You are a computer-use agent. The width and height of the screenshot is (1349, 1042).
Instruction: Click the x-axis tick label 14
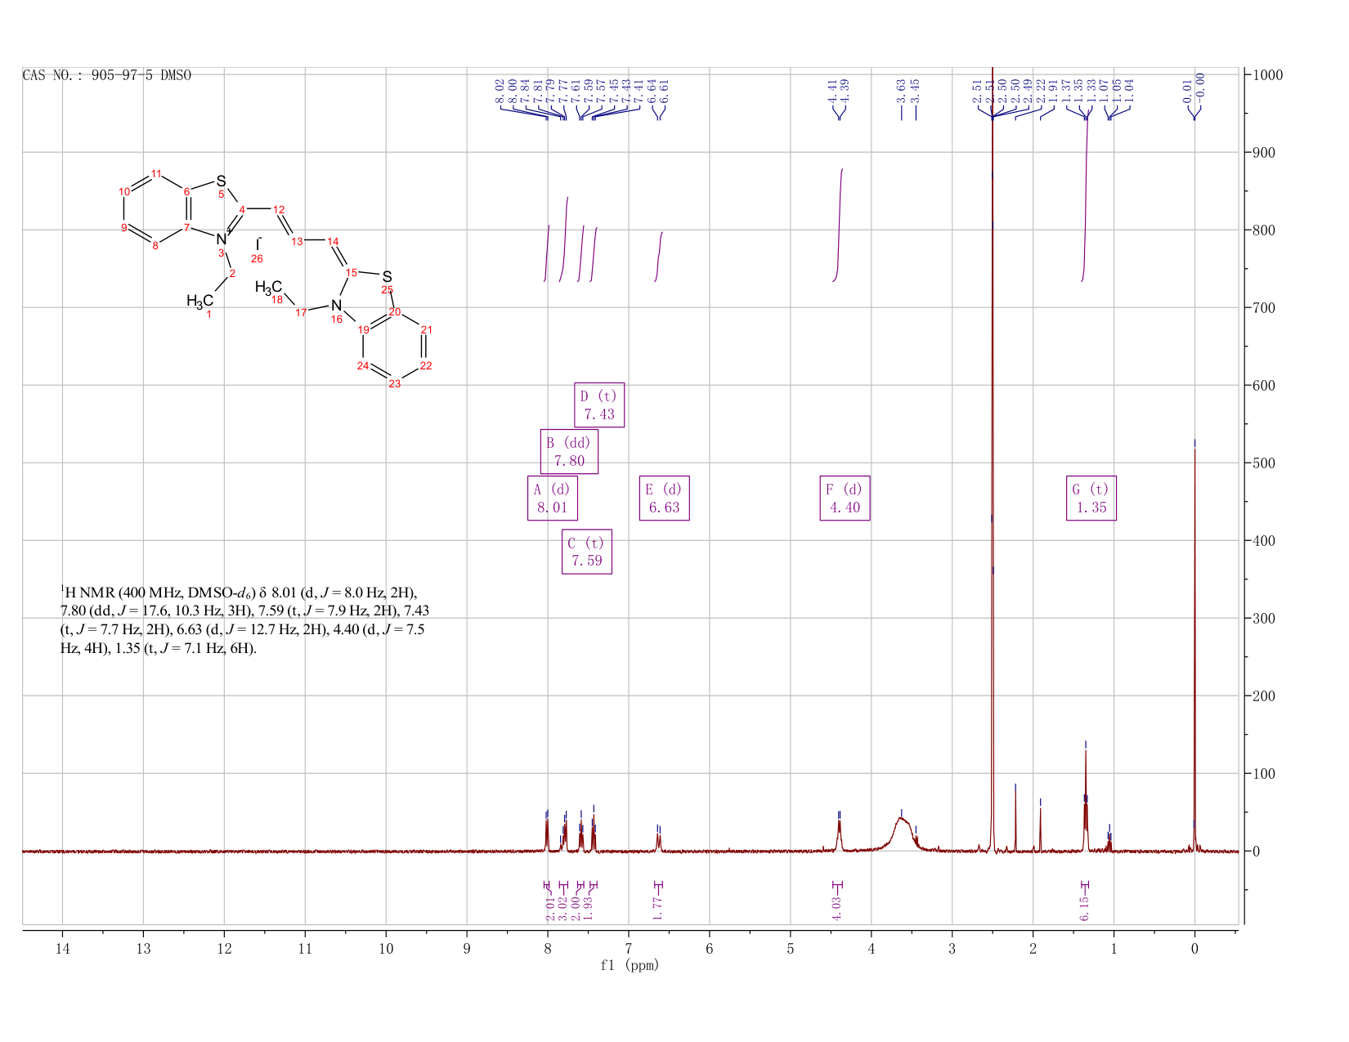coord(62,948)
